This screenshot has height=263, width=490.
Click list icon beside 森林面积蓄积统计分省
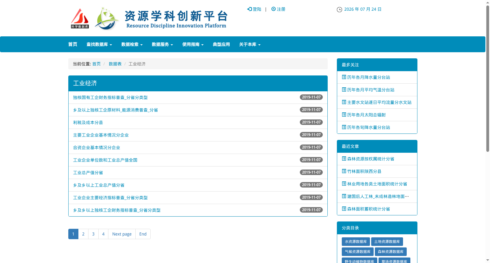[x=344, y=209]
